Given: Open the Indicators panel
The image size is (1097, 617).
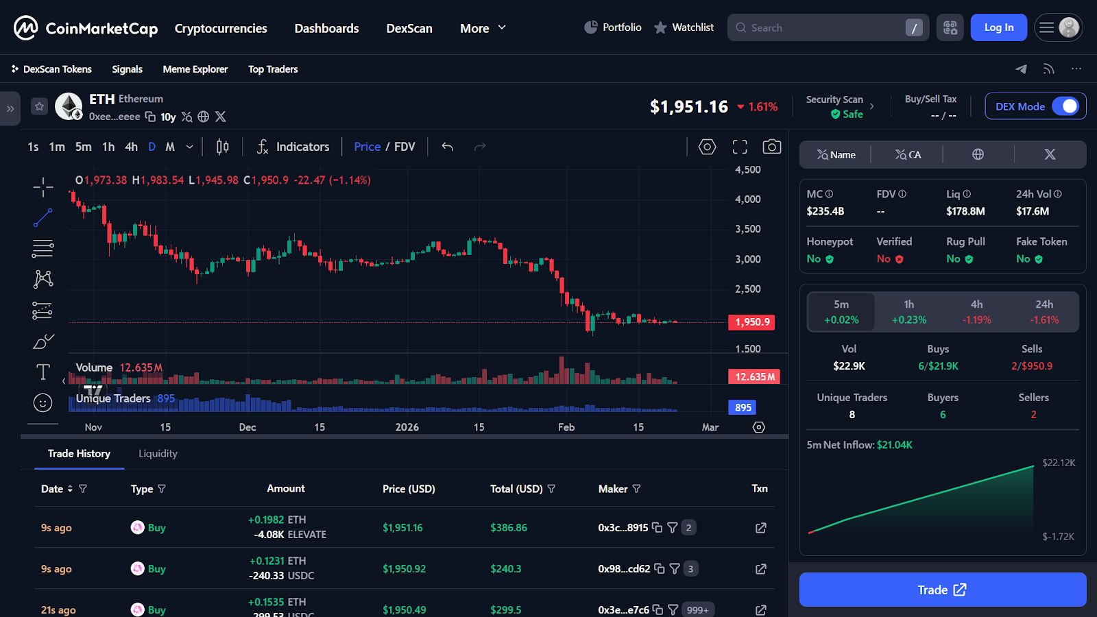Looking at the screenshot, I should (293, 146).
